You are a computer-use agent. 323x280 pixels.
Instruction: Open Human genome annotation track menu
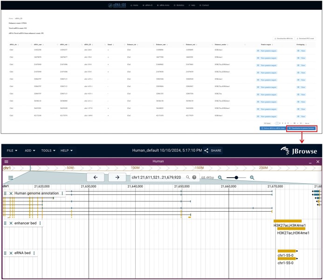tap(62, 193)
